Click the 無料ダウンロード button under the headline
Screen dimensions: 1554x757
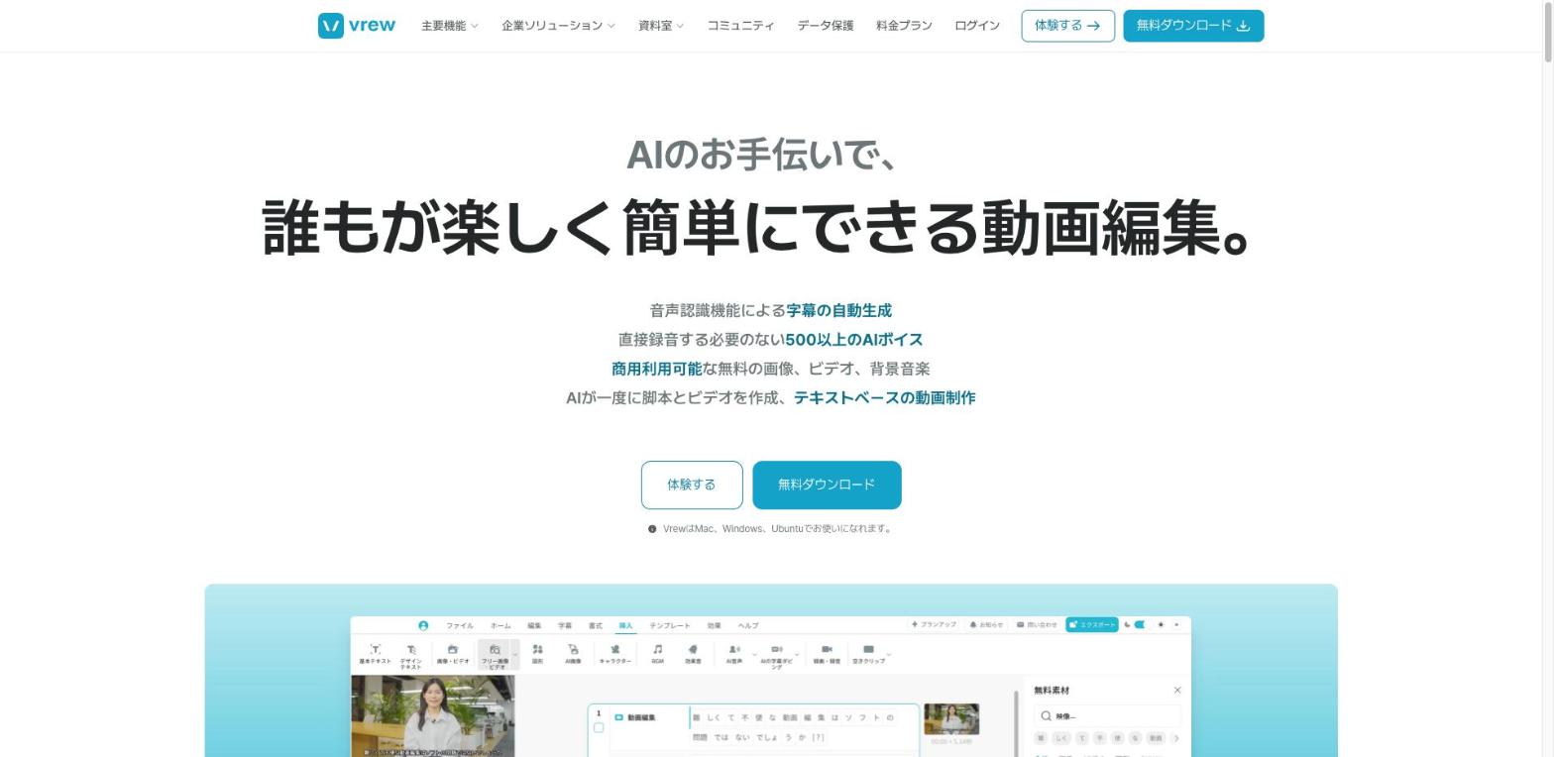coord(828,485)
